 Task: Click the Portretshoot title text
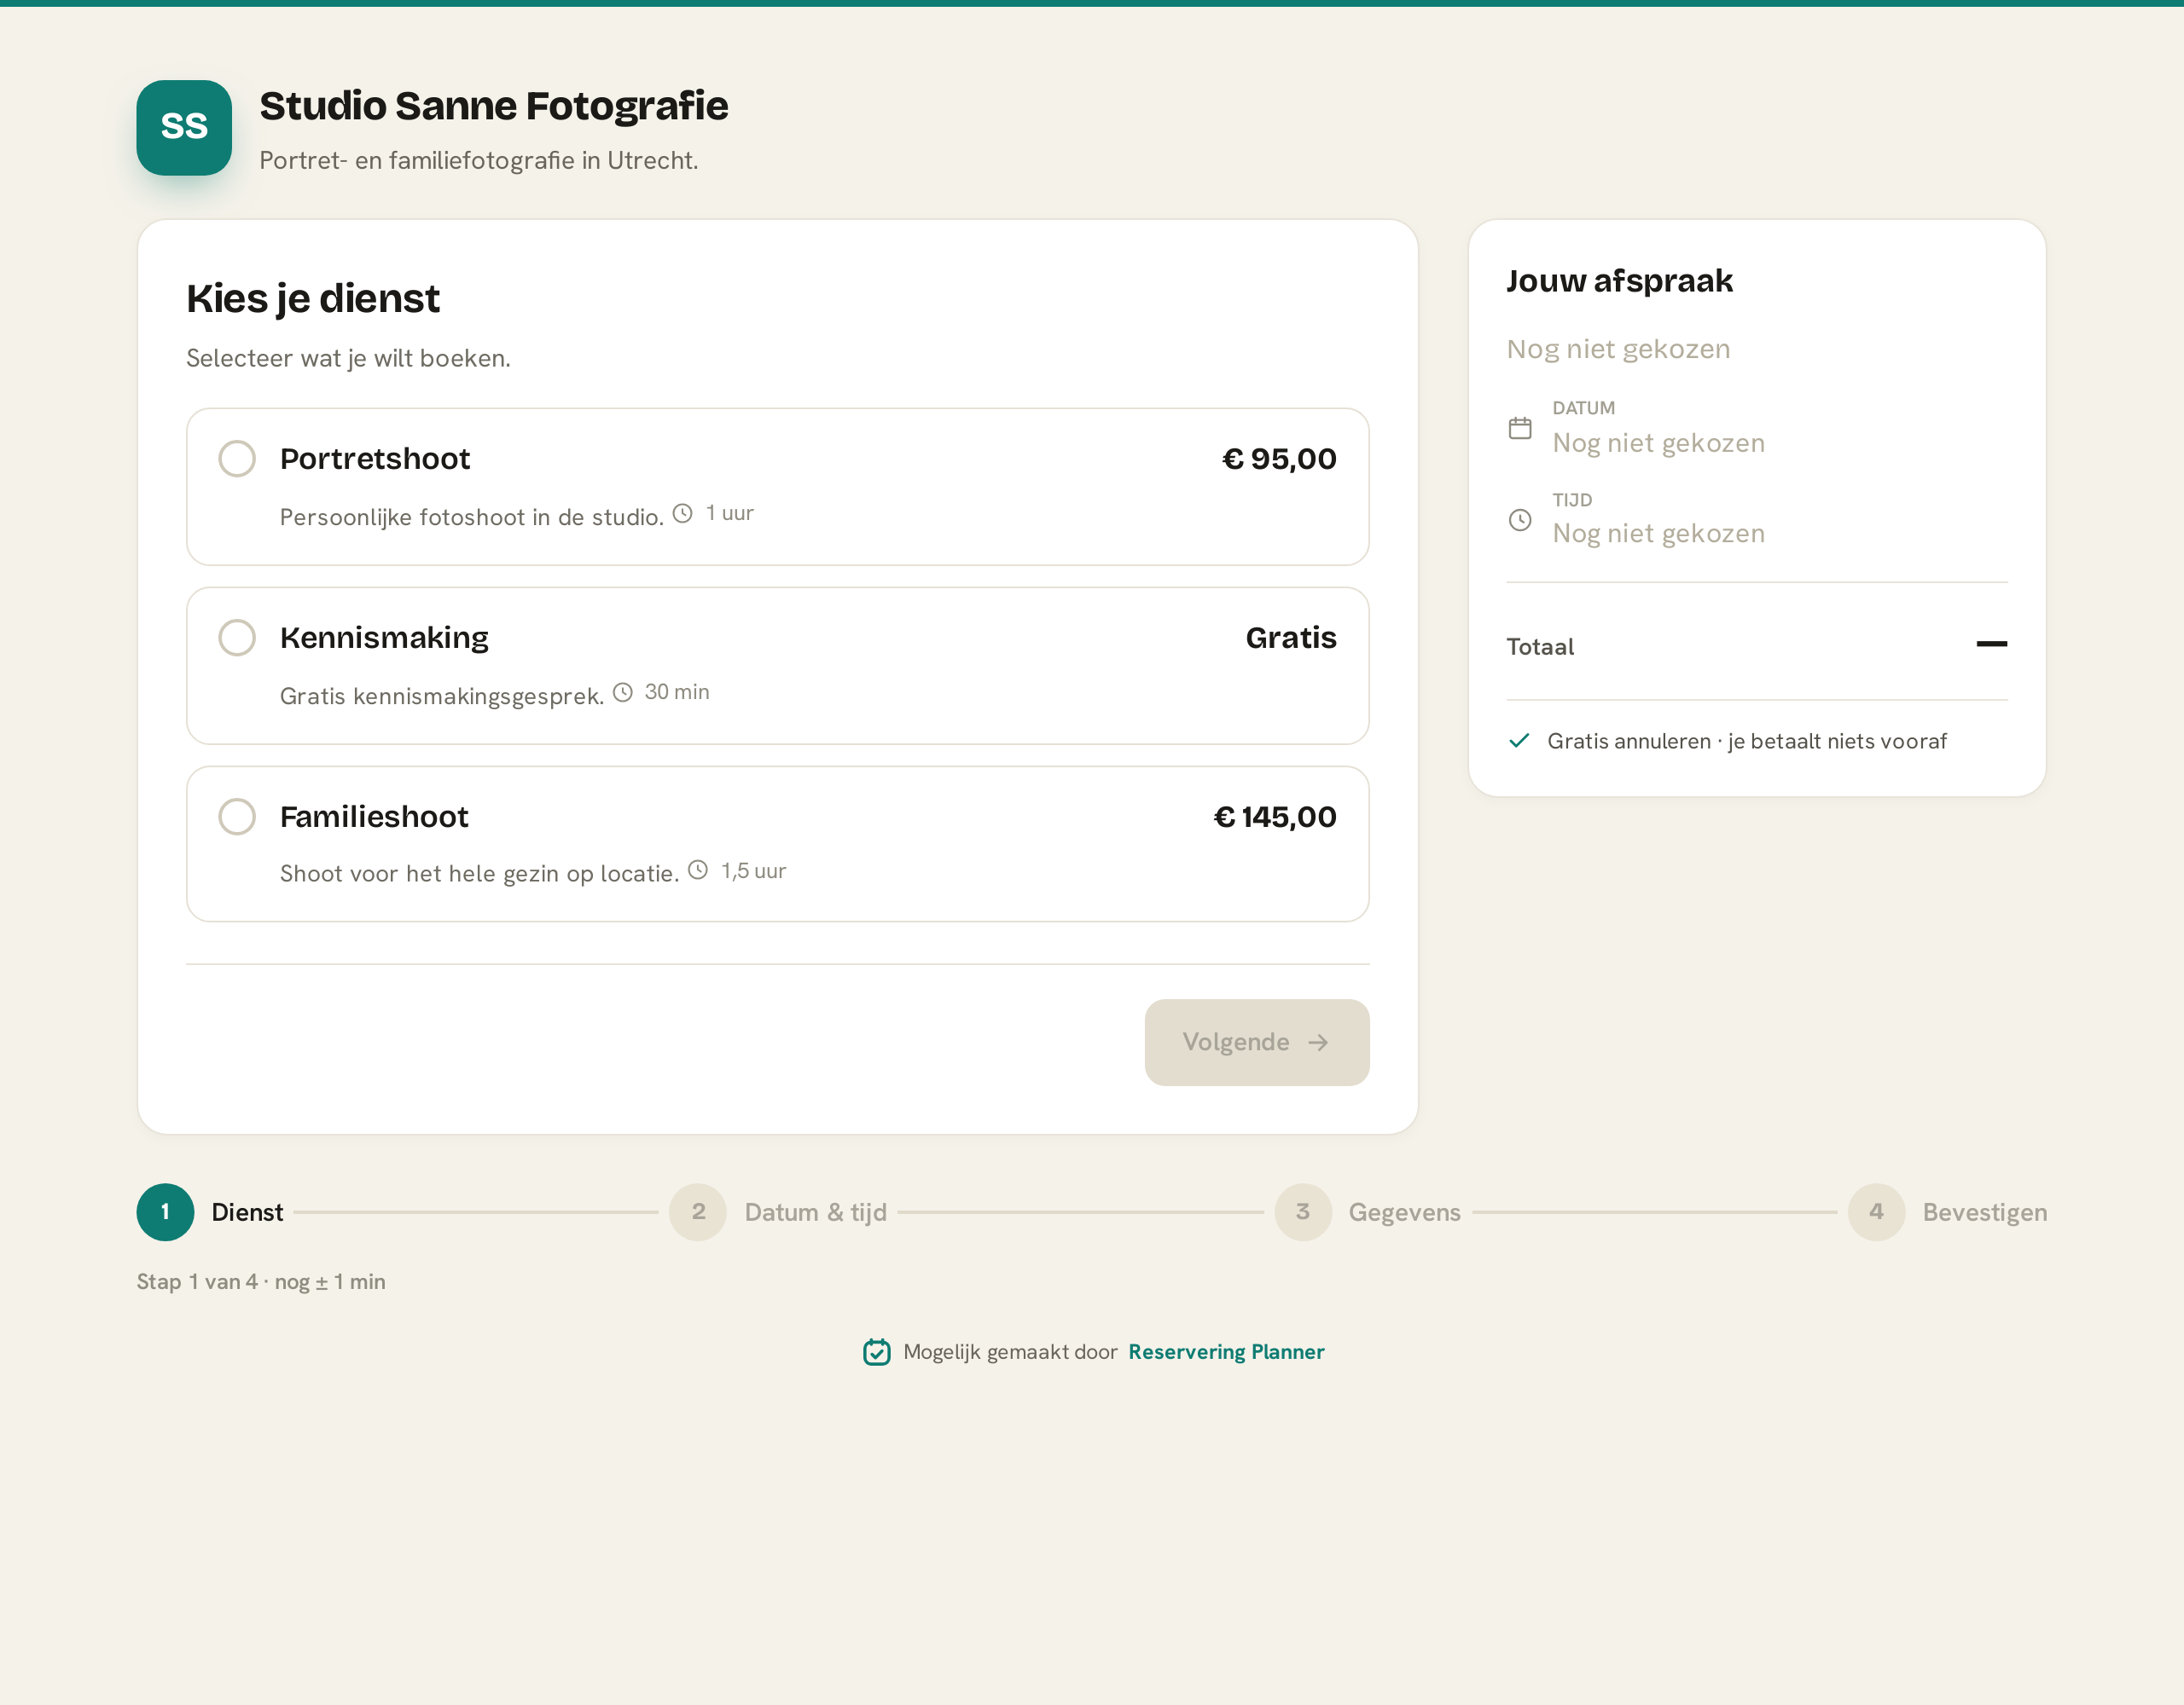pyautogui.click(x=375, y=459)
